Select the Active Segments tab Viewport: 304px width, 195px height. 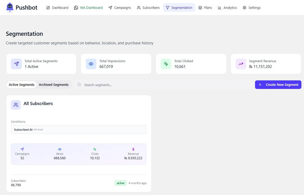22,85
